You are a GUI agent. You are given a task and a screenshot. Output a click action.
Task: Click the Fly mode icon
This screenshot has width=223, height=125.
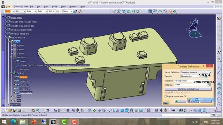tap(90, 110)
